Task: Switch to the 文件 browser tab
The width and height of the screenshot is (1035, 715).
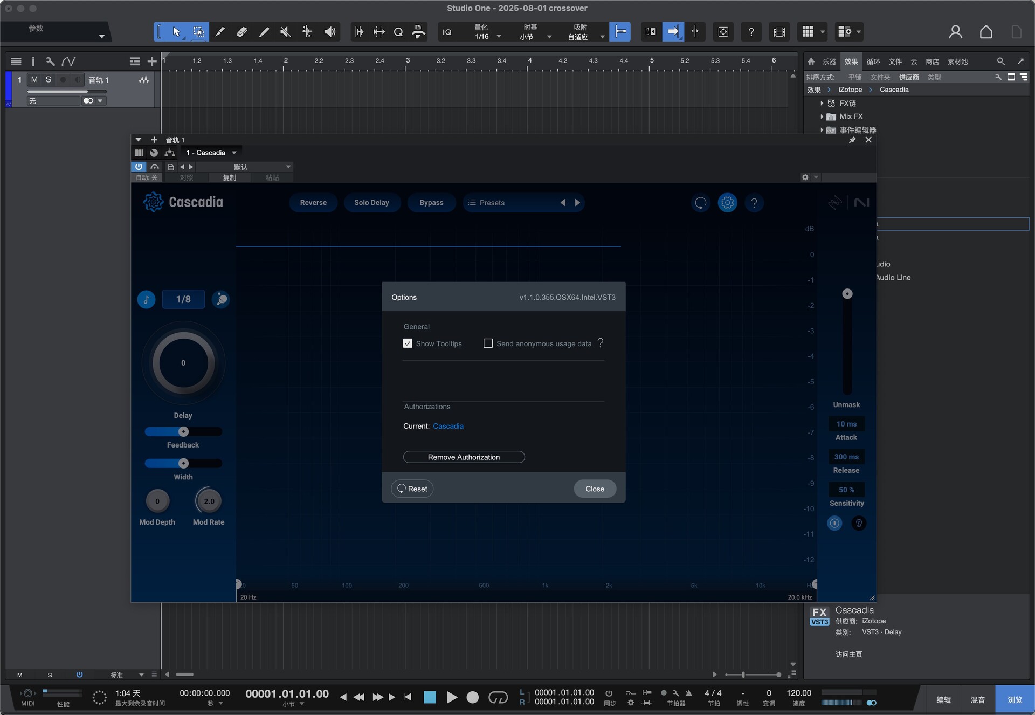Action: (895, 61)
